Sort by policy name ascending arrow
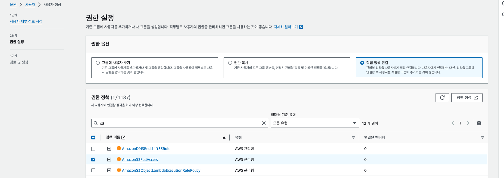Viewport: 504px width, 178px height. [x=224, y=138]
